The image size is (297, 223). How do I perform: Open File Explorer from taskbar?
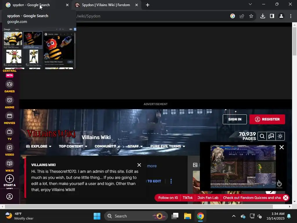[x=188, y=216]
